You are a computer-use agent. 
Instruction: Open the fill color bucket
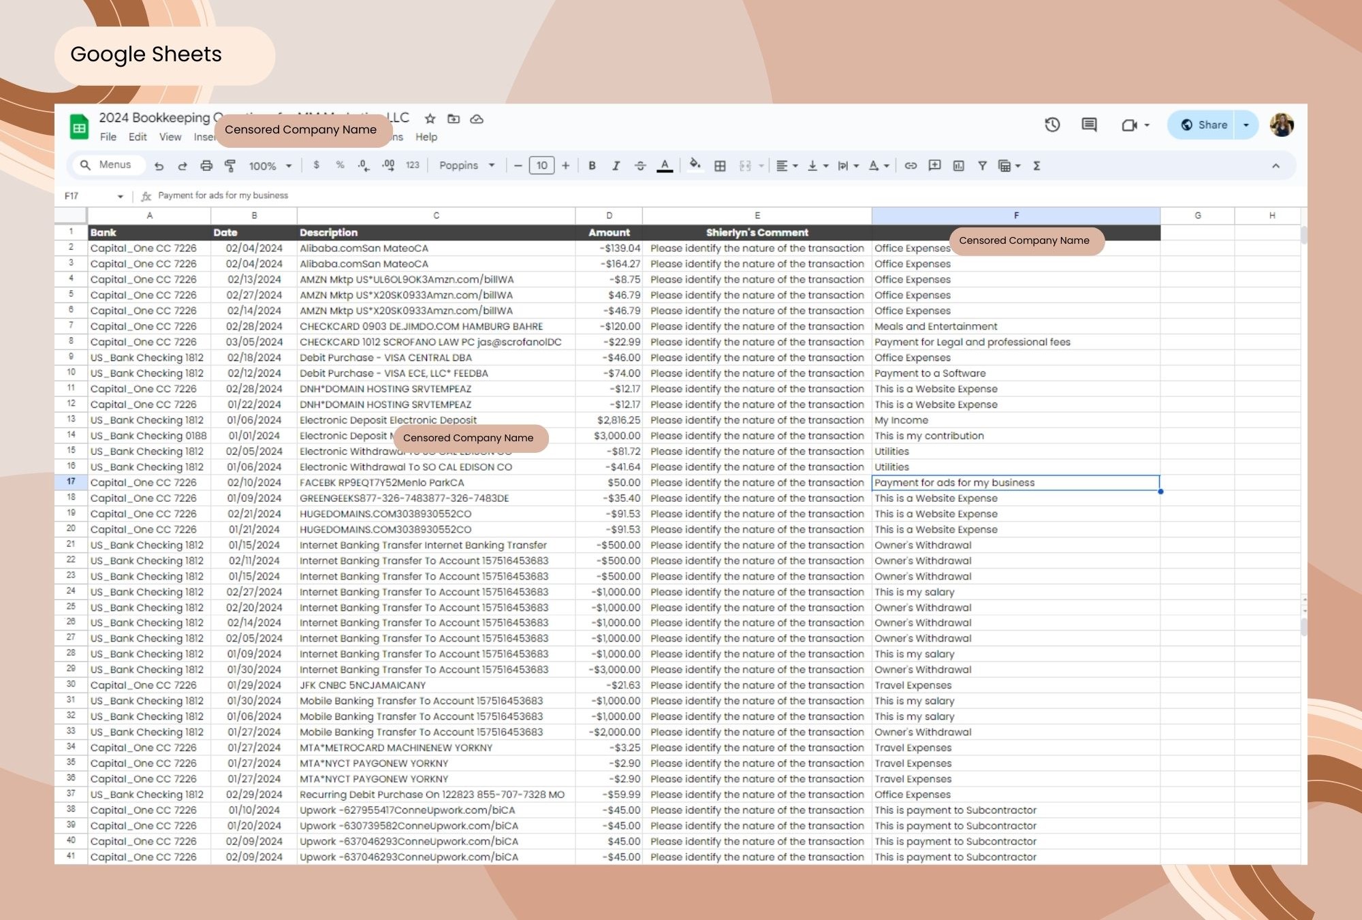click(x=695, y=165)
